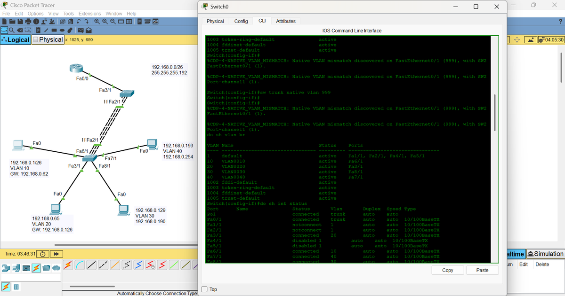Image resolution: width=565 pixels, height=296 pixels.
Task: Click the Open file folder icon
Action: pyautogui.click(x=12, y=22)
